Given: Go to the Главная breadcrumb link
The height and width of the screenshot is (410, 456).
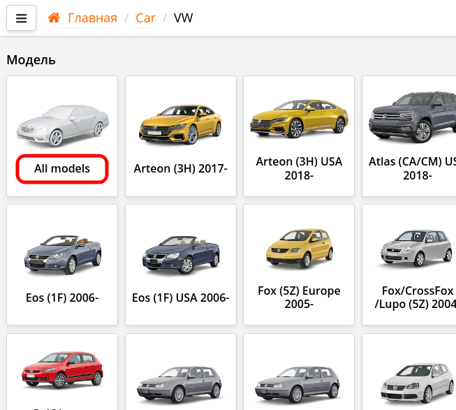Looking at the screenshot, I should tap(92, 18).
